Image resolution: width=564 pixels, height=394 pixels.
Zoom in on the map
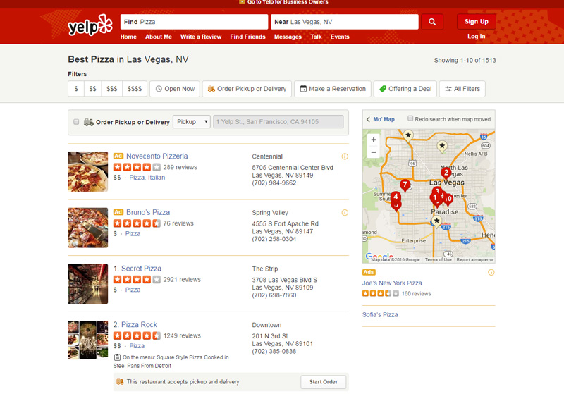click(x=374, y=140)
